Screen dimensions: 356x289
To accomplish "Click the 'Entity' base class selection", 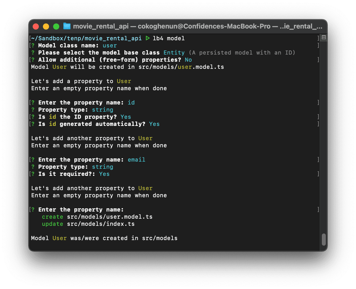I will 174,53.
